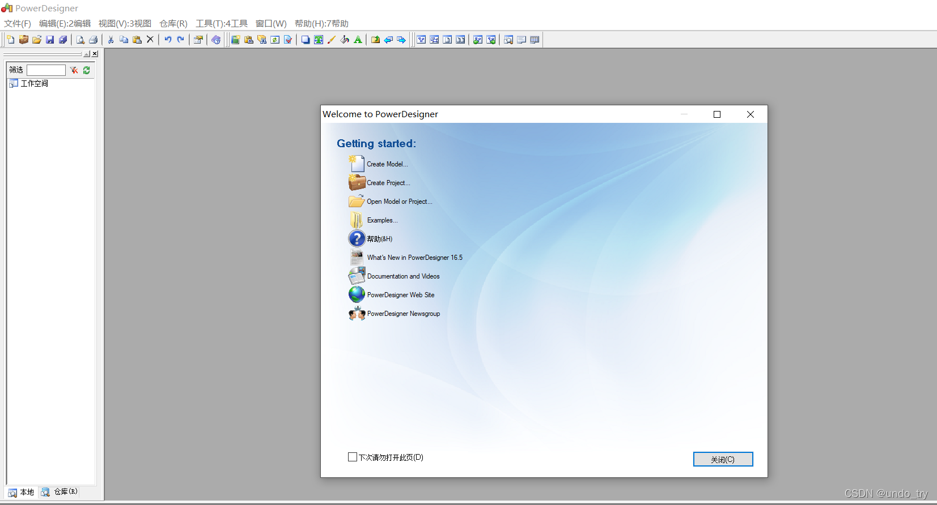
Task: Click the green book with star icon
Action: click(235, 40)
